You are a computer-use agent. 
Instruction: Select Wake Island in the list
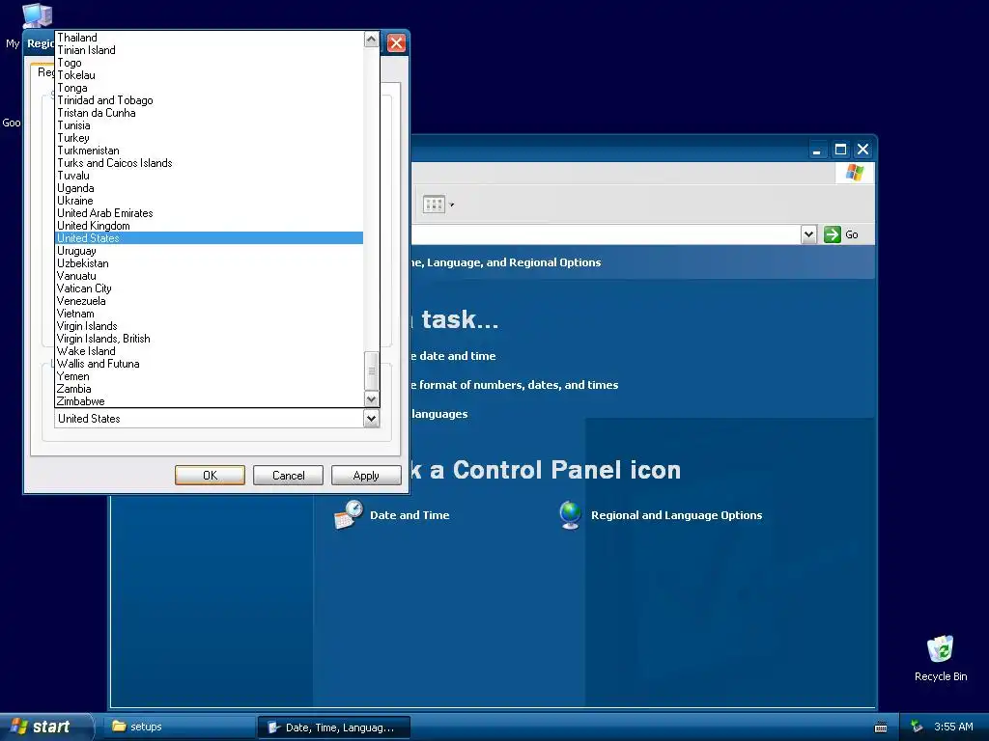(209, 351)
